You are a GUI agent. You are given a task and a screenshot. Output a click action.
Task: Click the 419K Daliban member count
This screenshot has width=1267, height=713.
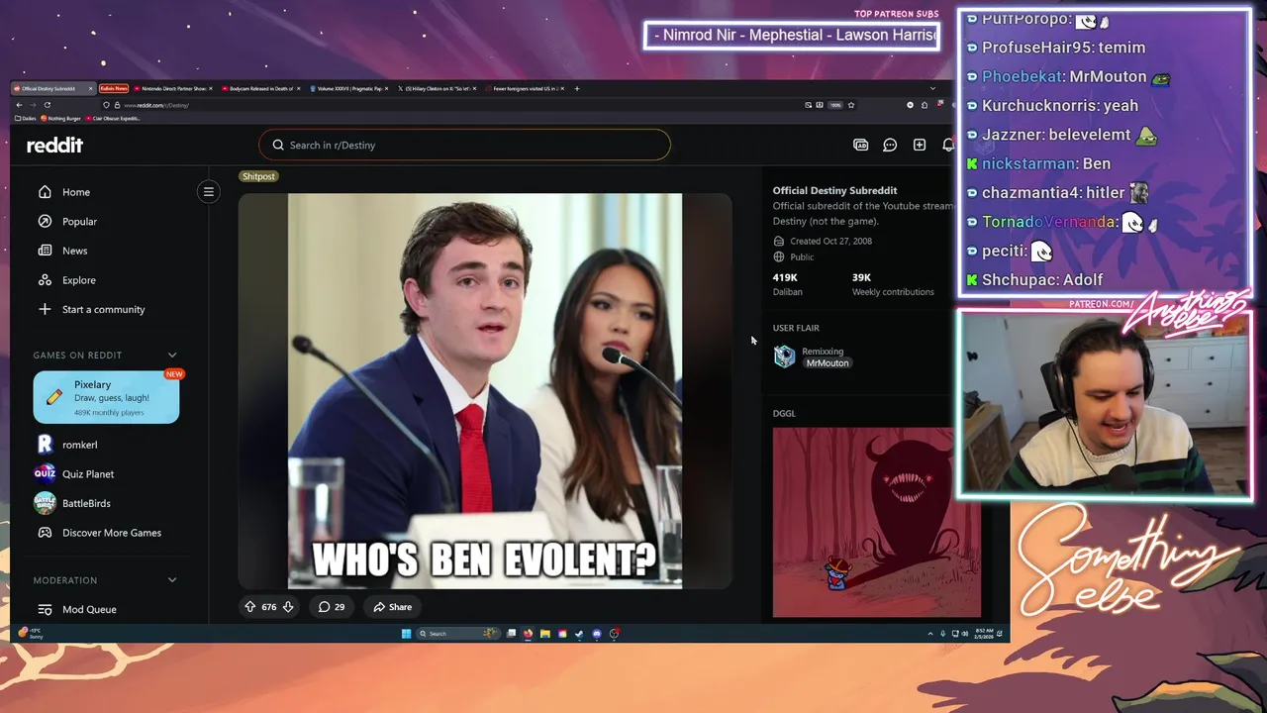pyautogui.click(x=788, y=284)
